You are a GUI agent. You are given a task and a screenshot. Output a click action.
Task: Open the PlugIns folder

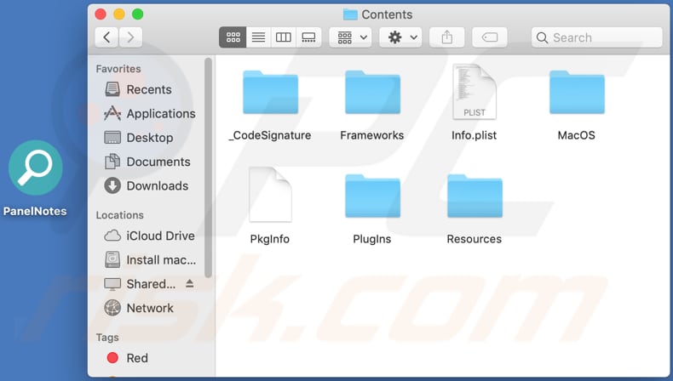pos(372,196)
